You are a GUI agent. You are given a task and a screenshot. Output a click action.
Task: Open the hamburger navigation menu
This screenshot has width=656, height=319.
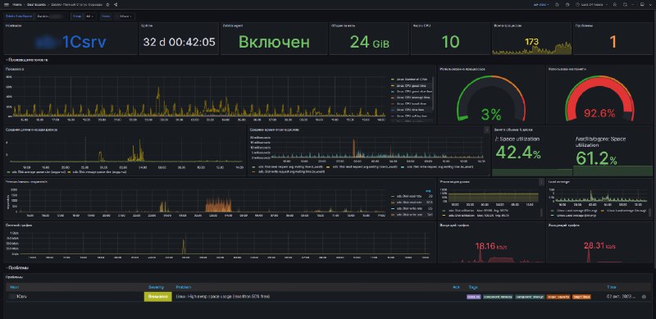click(7, 4)
